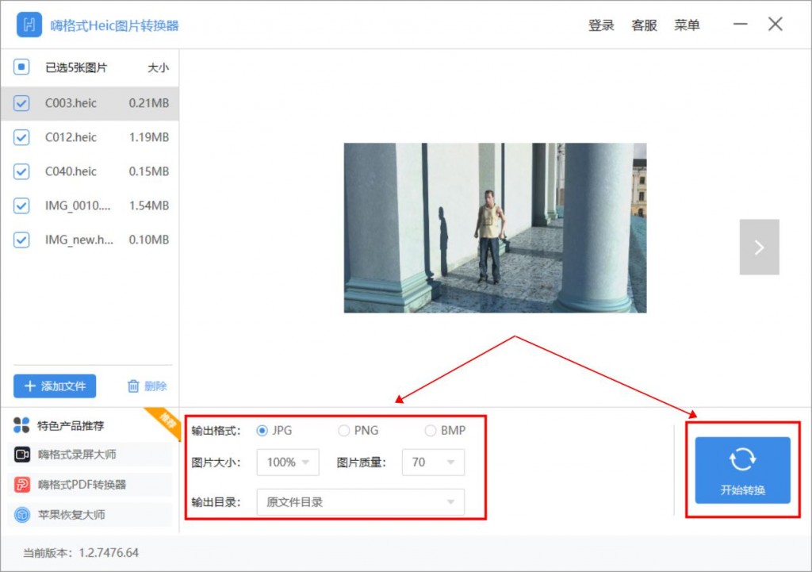Viewport: 812px width, 572px height.
Task: Click the 0.21MB size value
Action: pos(148,103)
